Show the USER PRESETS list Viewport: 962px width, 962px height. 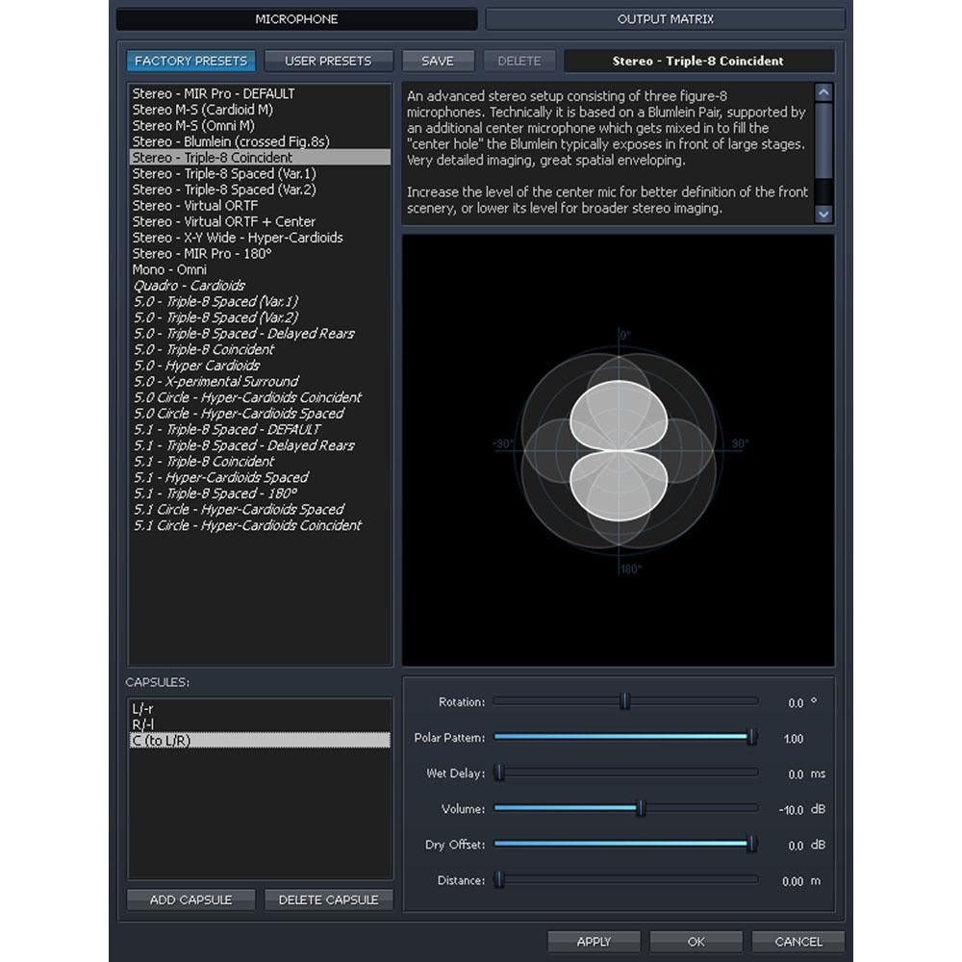[x=328, y=60]
